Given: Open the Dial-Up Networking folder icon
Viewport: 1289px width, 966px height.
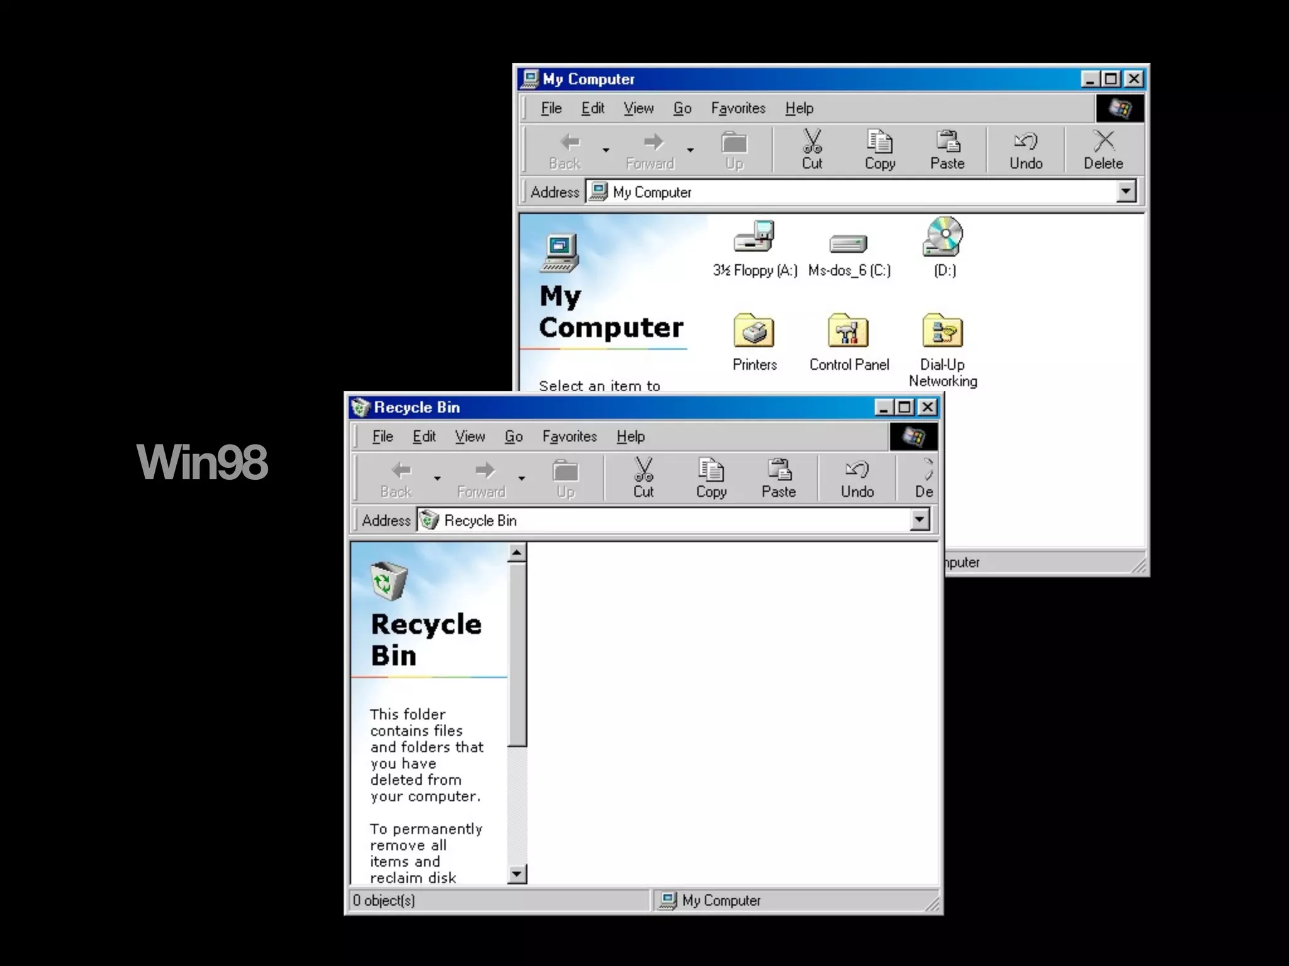Looking at the screenshot, I should (x=943, y=331).
